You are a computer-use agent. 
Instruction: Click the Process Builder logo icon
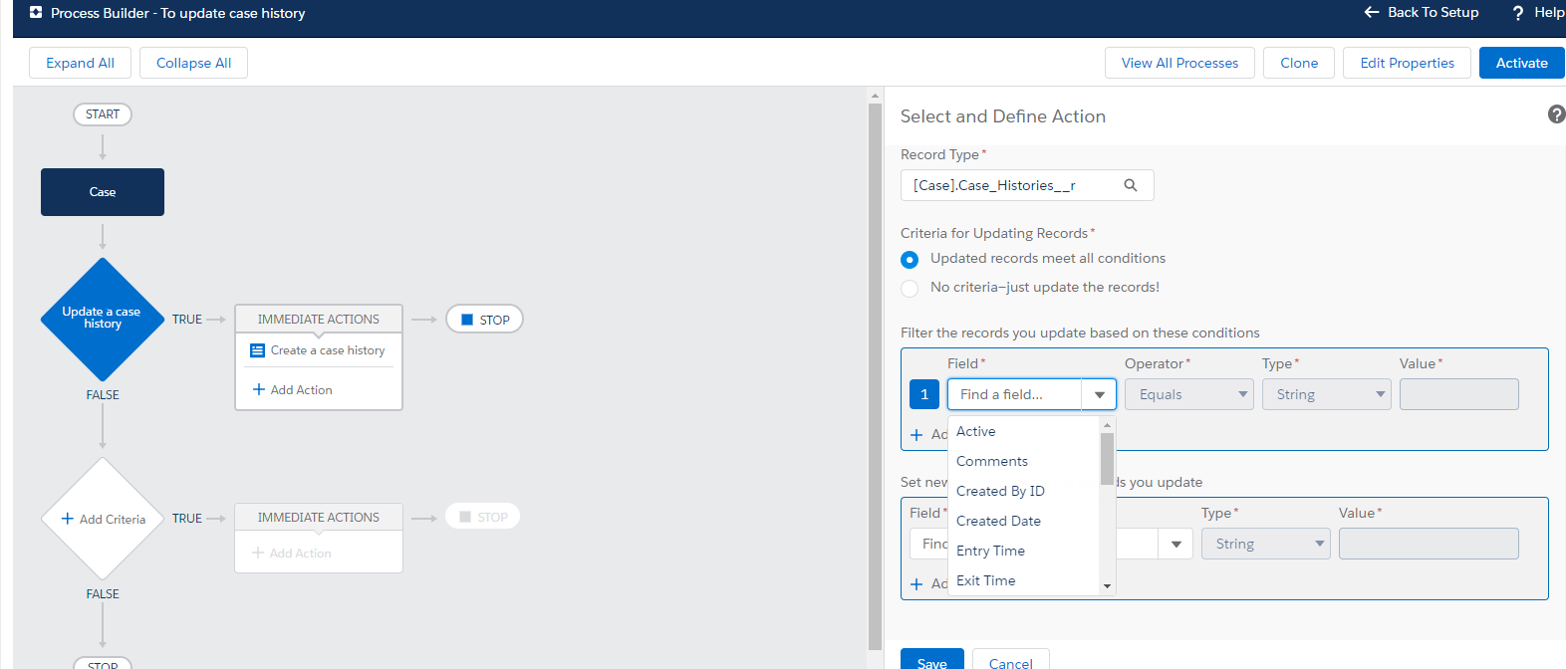pyautogui.click(x=36, y=13)
